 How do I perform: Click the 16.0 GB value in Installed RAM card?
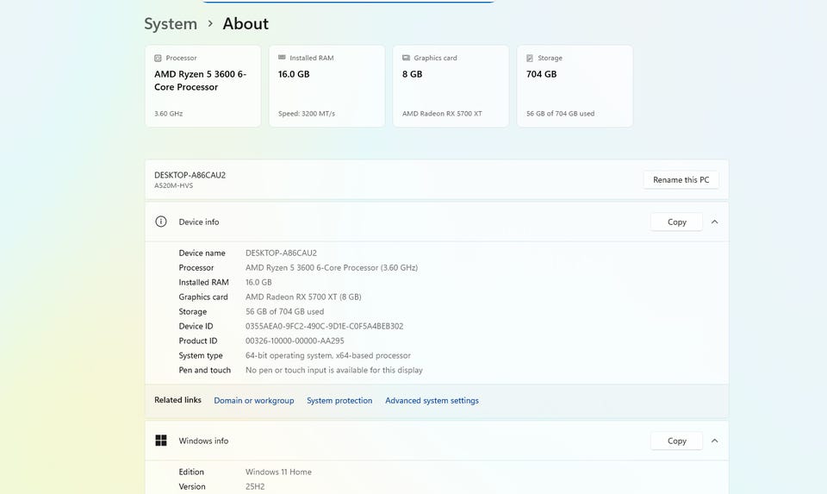pyautogui.click(x=294, y=74)
